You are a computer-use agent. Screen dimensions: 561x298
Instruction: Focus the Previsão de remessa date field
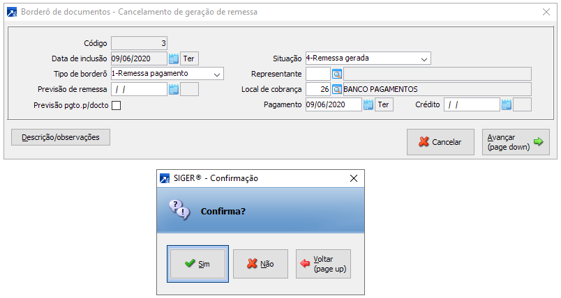[139, 89]
